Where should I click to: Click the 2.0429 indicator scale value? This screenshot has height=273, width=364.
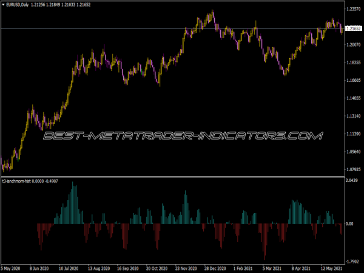coord(352,181)
